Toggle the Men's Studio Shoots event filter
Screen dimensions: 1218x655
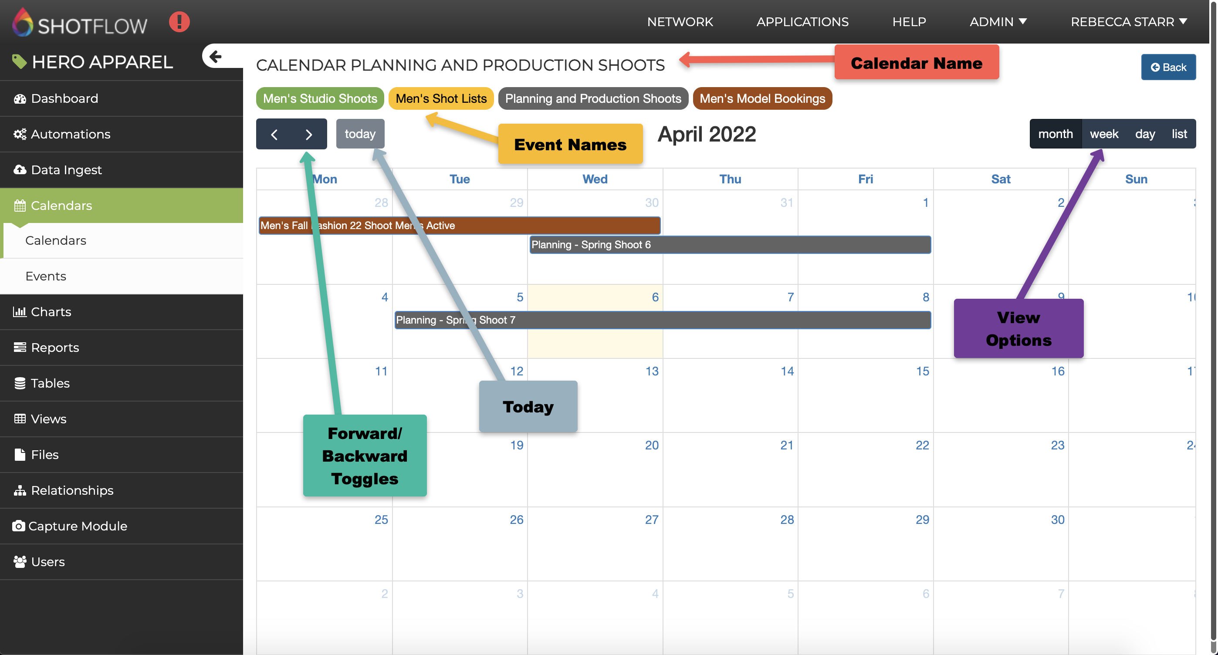[320, 98]
